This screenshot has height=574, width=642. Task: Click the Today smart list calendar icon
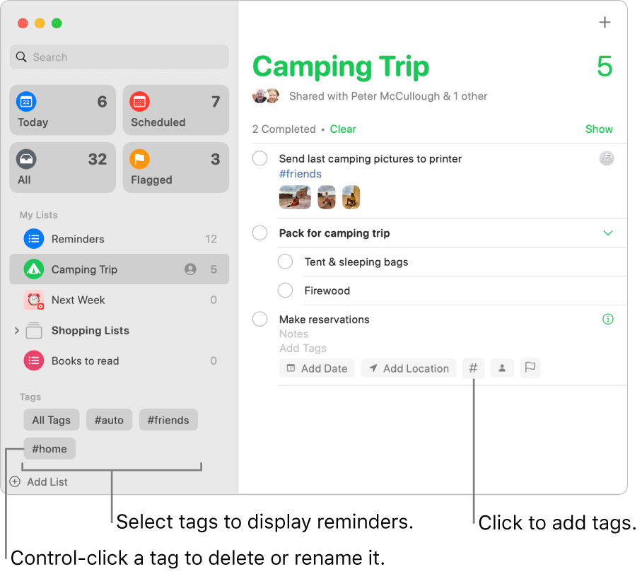[x=26, y=102]
